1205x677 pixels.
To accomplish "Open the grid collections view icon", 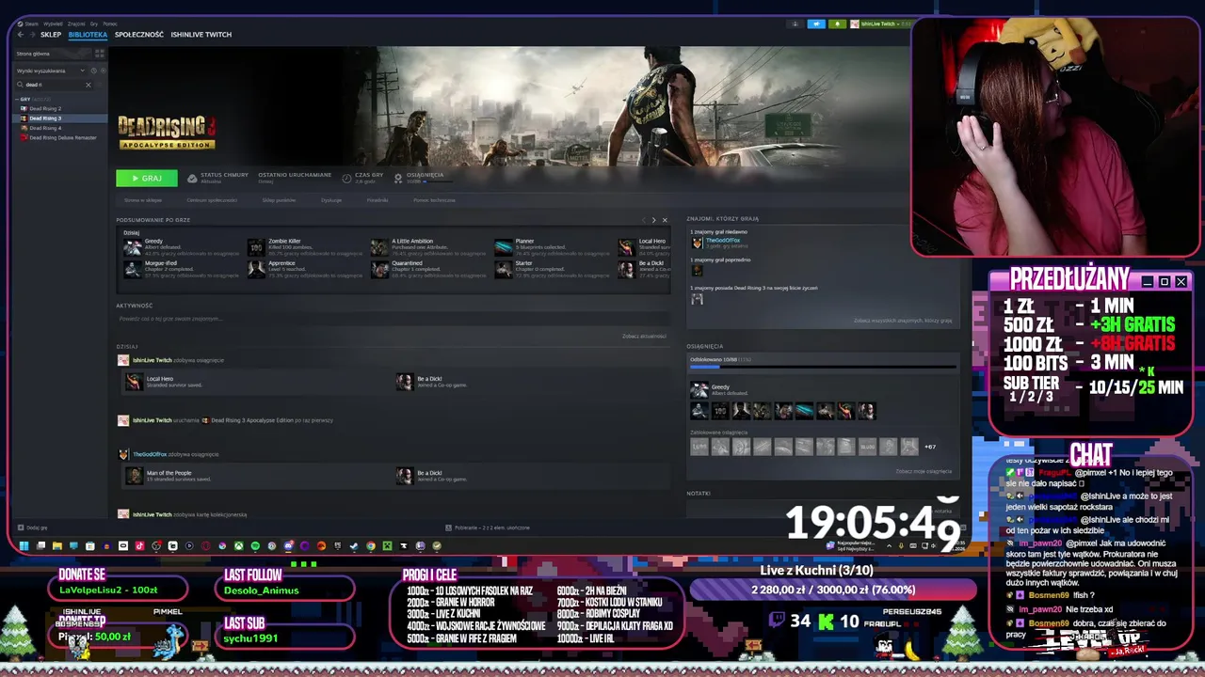I will (100, 54).
